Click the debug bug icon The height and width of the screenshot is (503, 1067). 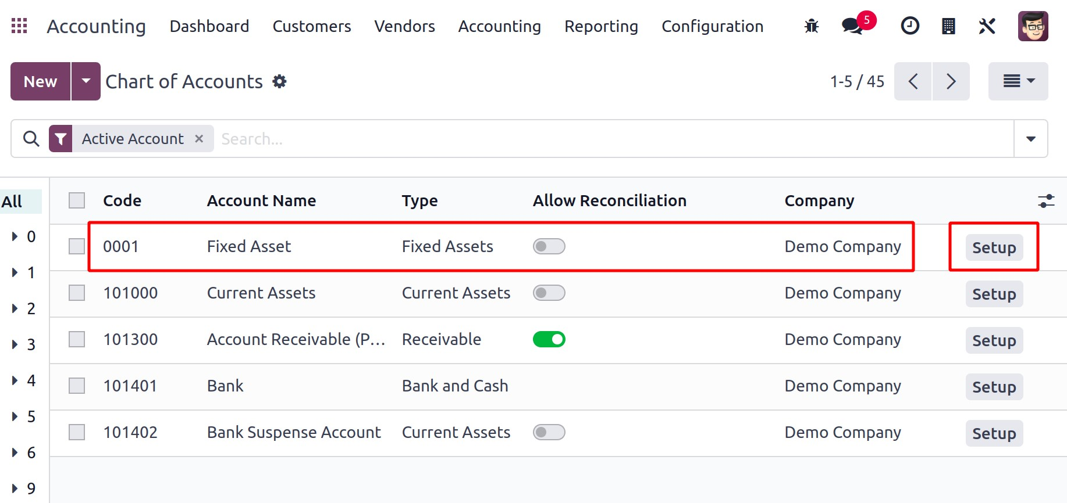811,26
